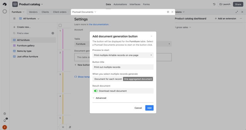Open the help question mark icon
The width and height of the screenshot is (246, 130).
pos(5,114)
